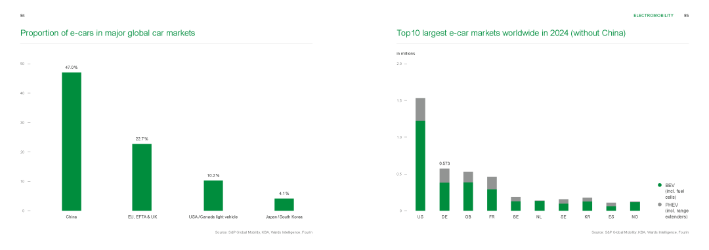Click the China bar at 47.0%
The height and width of the screenshot is (250, 709).
tap(72, 142)
